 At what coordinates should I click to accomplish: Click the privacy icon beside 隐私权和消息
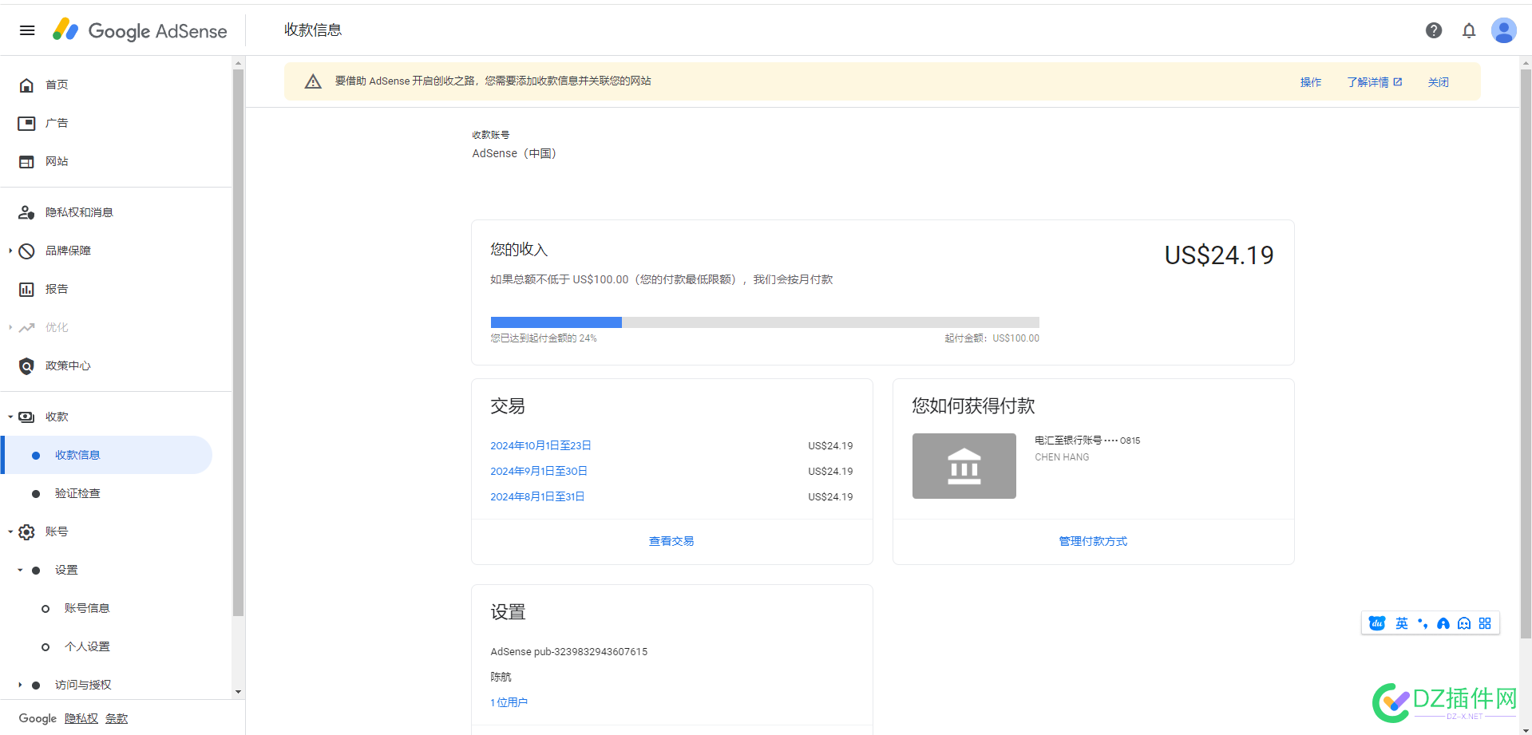click(26, 212)
